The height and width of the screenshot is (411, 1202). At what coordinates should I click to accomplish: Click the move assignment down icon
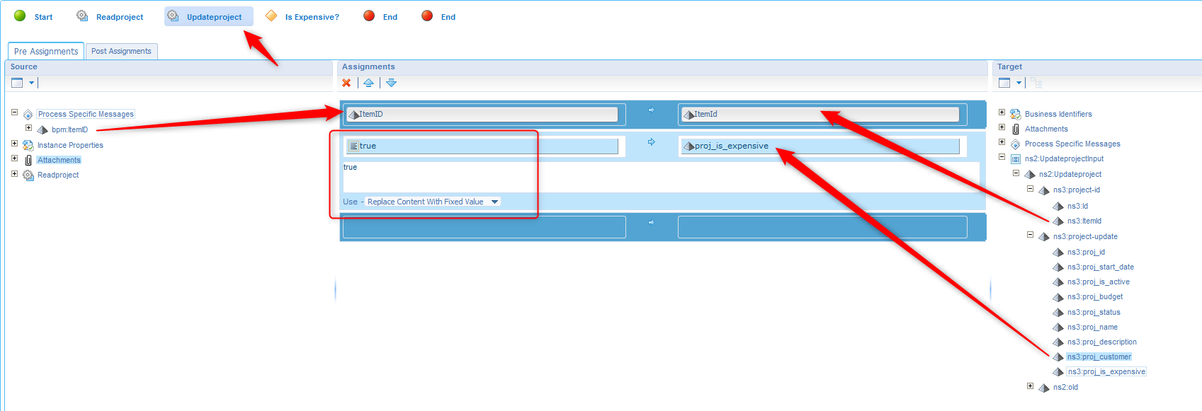pos(391,83)
